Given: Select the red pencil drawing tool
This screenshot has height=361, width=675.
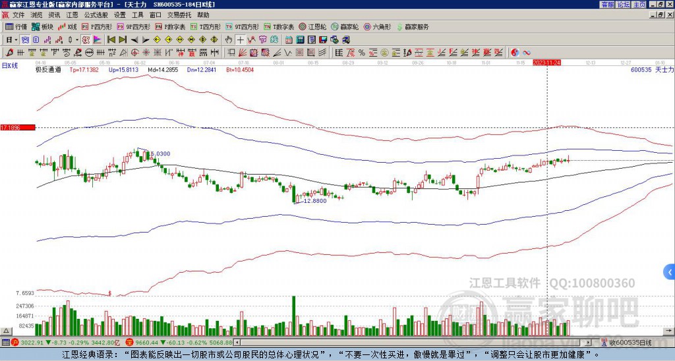Looking at the screenshot, I should click(9, 53).
